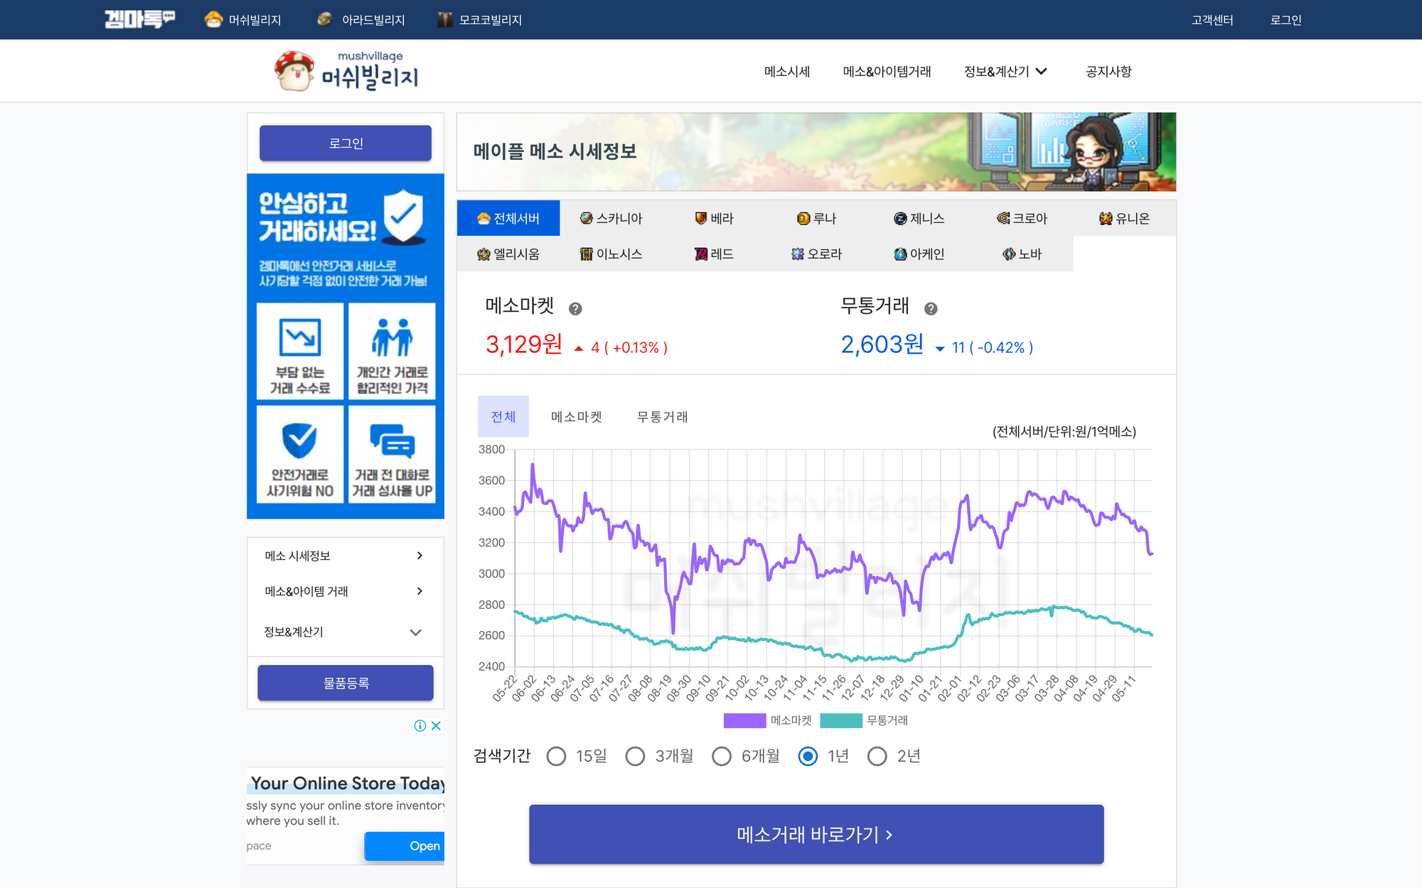
Task: Expand the 정보&계산기 dropdown in top navigation
Action: coord(1005,71)
